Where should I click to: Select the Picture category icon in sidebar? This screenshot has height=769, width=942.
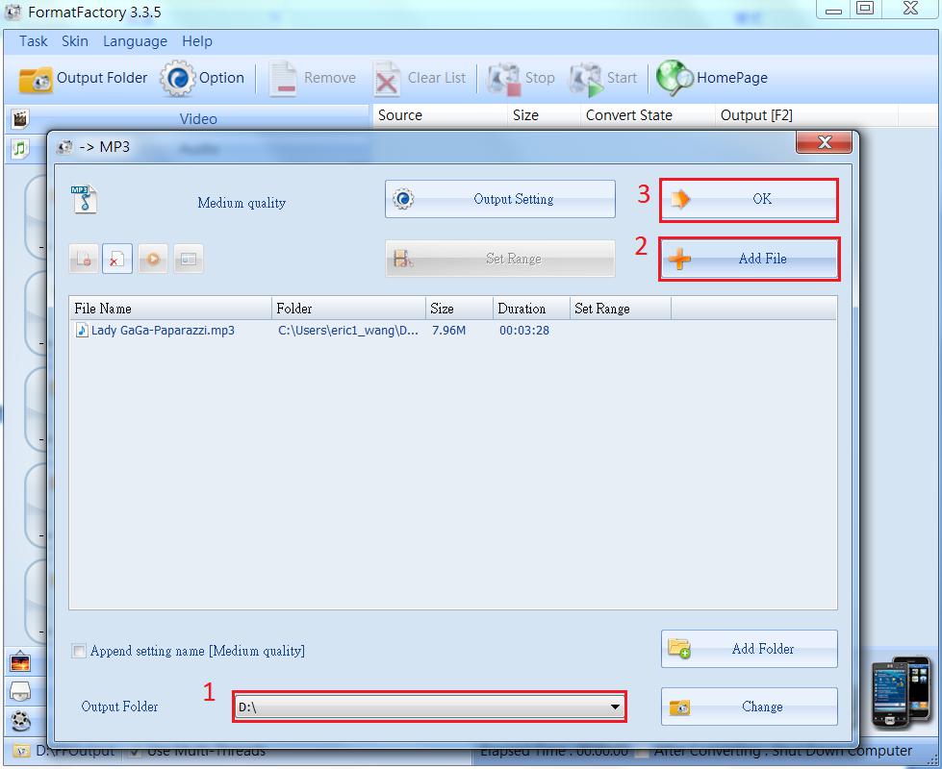pyautogui.click(x=20, y=661)
